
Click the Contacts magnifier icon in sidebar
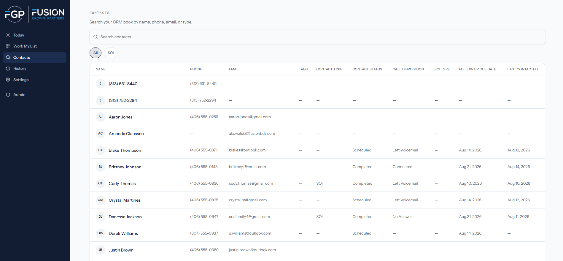8,58
